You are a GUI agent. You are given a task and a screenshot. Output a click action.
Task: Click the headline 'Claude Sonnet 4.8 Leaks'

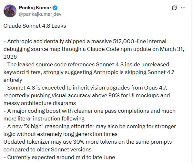click(x=35, y=26)
